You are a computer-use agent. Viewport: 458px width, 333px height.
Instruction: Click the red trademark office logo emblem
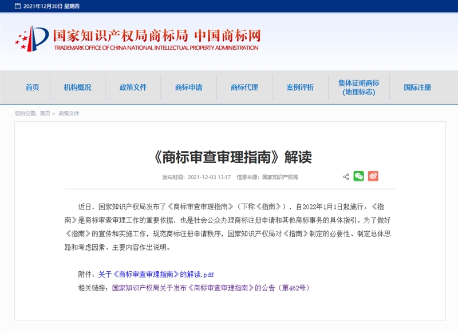point(31,38)
